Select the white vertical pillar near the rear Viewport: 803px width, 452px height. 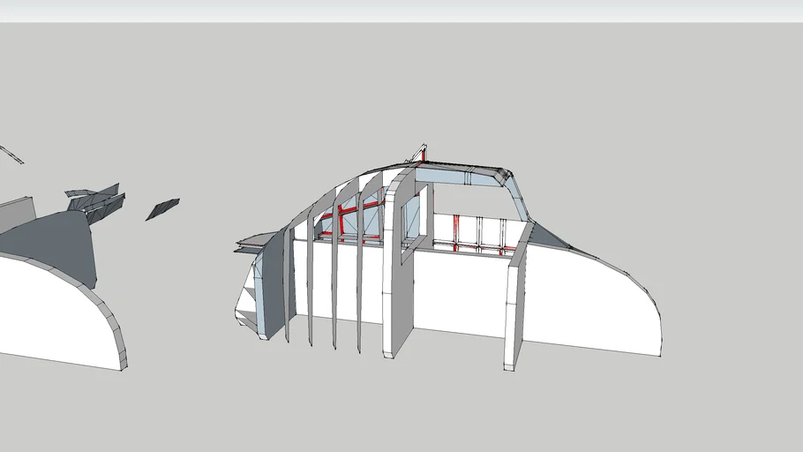pyautogui.click(x=514, y=305)
